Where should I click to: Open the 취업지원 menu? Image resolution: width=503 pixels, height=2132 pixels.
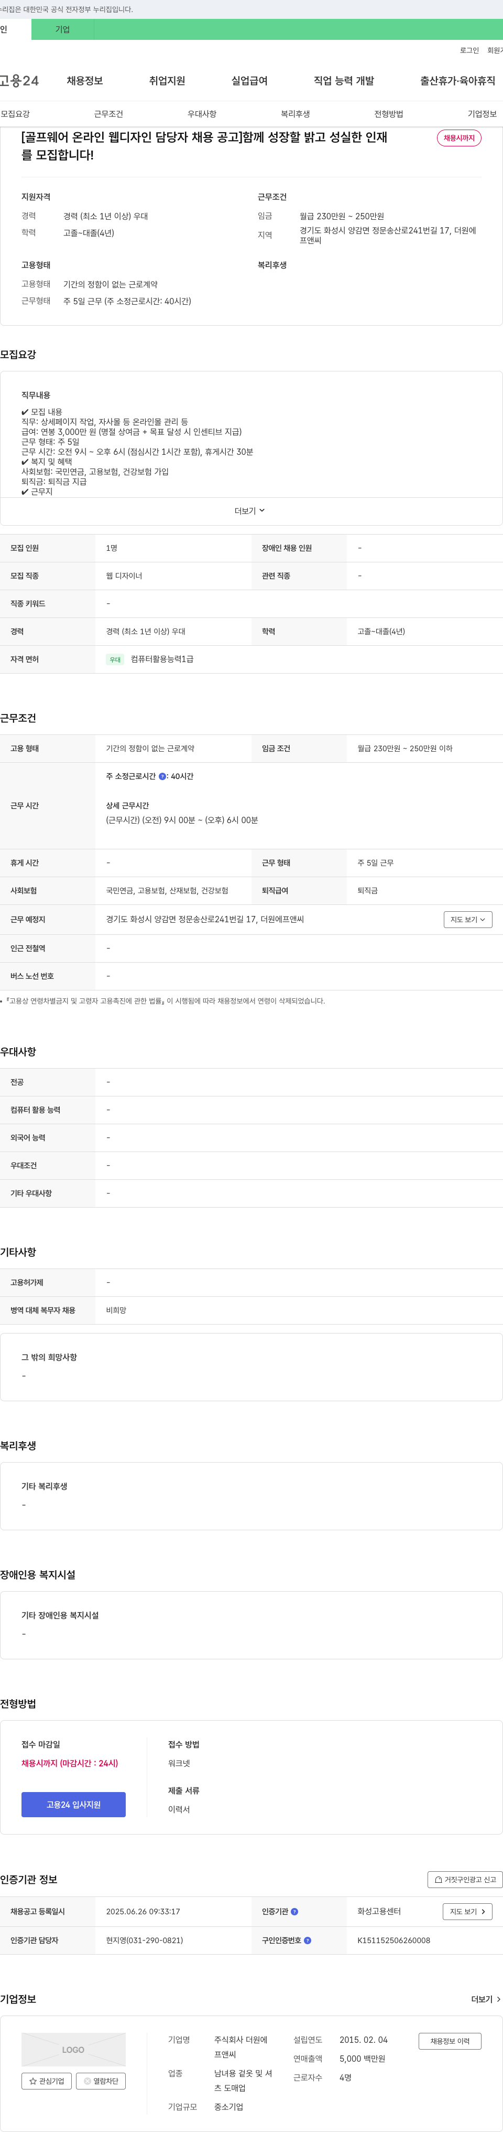point(167,80)
